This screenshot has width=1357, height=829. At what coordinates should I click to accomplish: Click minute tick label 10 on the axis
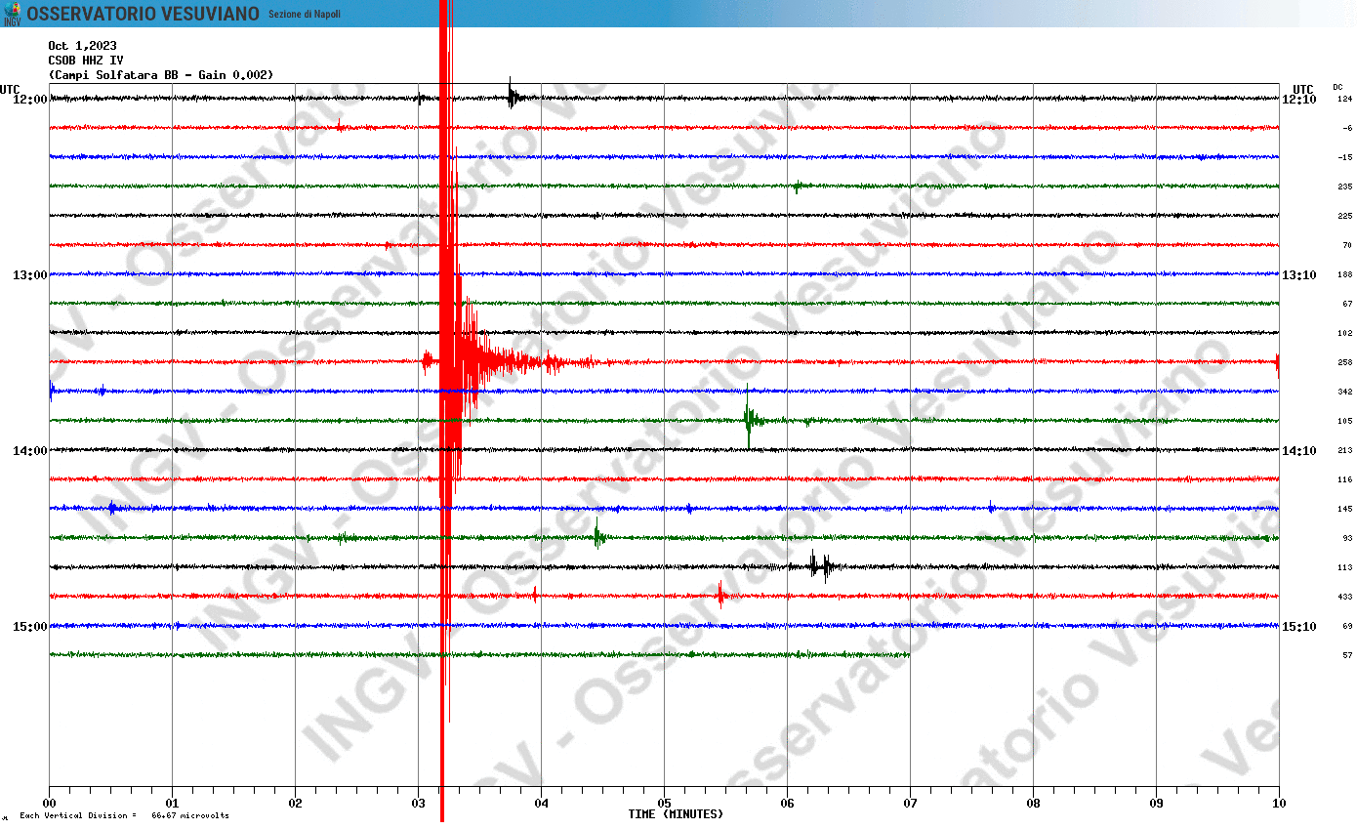pos(1279,804)
